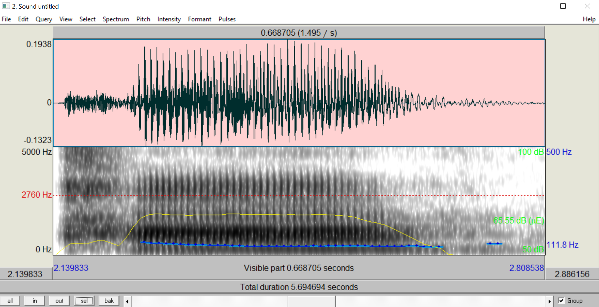Click the '500 Hz' pitch ceiling label
599x307 pixels.
(559, 152)
